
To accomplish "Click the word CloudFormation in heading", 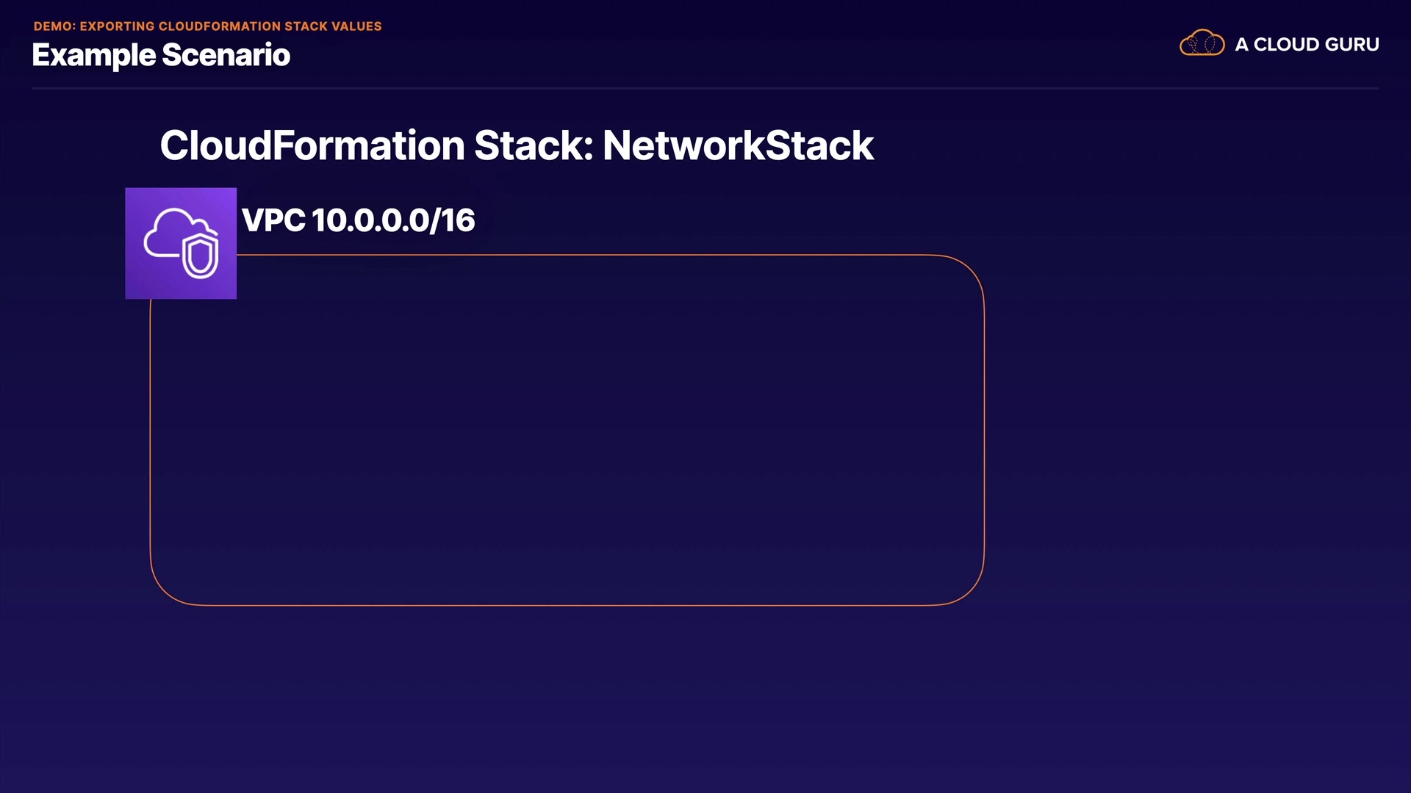I will click(312, 145).
